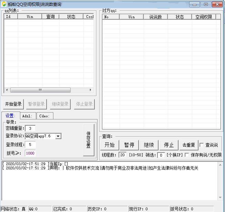Screen dimensions: 225x212
Task: Toggle the 保存有说/无权限 checkbox
Action: coord(187,155)
